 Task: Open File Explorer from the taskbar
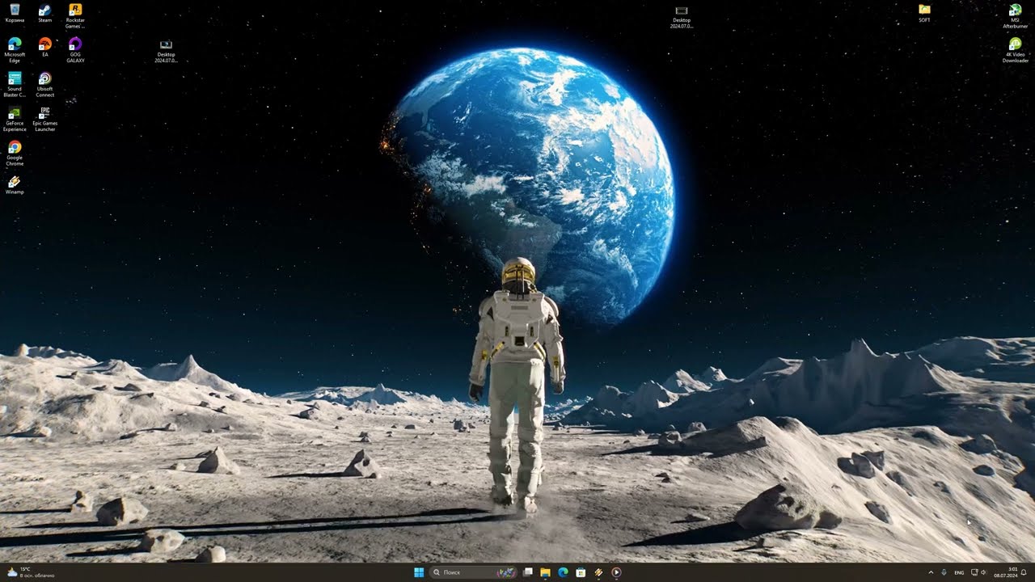546,572
